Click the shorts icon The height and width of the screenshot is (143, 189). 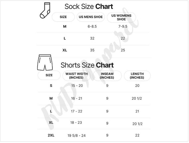tap(45, 63)
